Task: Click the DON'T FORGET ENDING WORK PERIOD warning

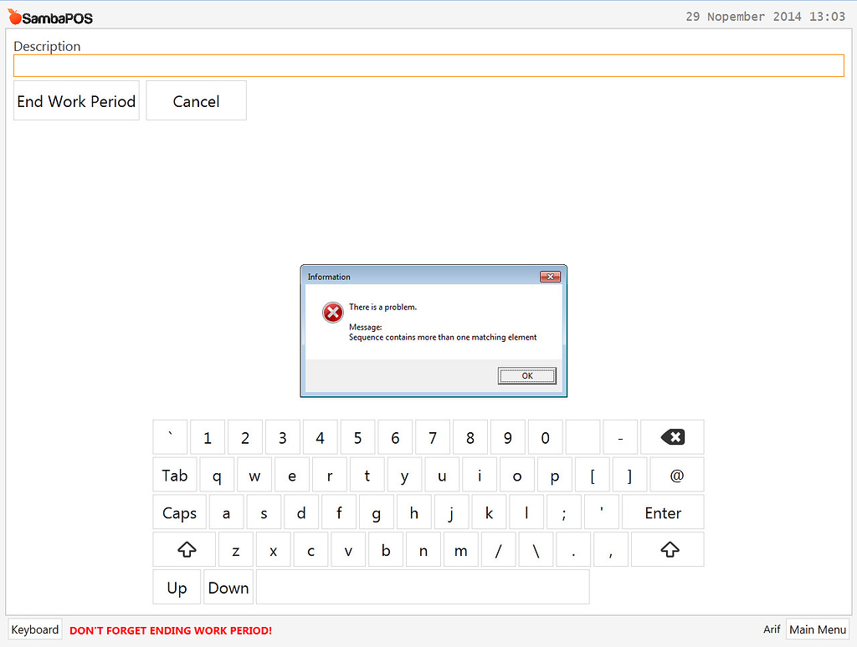Action: click(170, 629)
